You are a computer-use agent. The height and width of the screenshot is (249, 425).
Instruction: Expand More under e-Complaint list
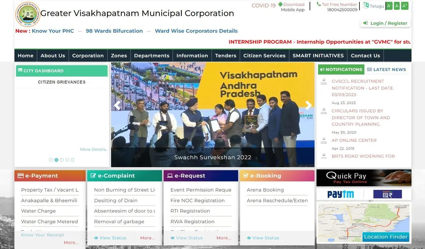click(147, 238)
